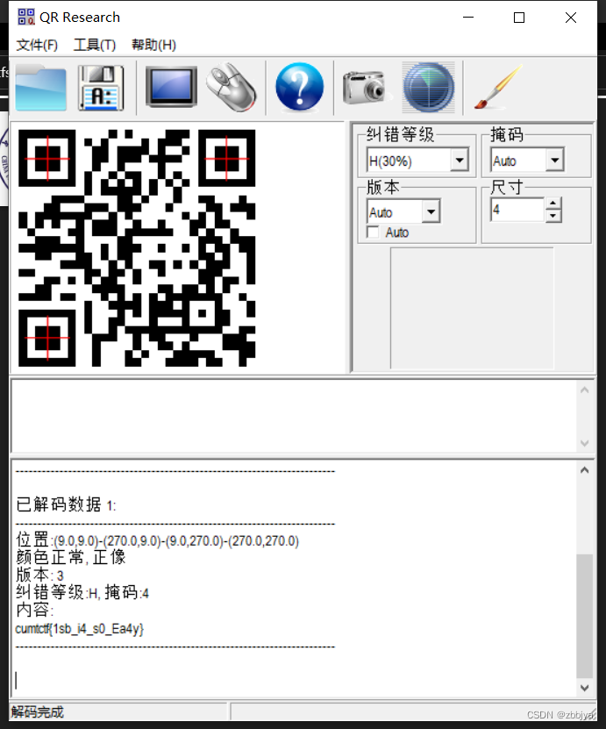Click the 位置 coordinates line
The image size is (606, 729).
tap(158, 540)
